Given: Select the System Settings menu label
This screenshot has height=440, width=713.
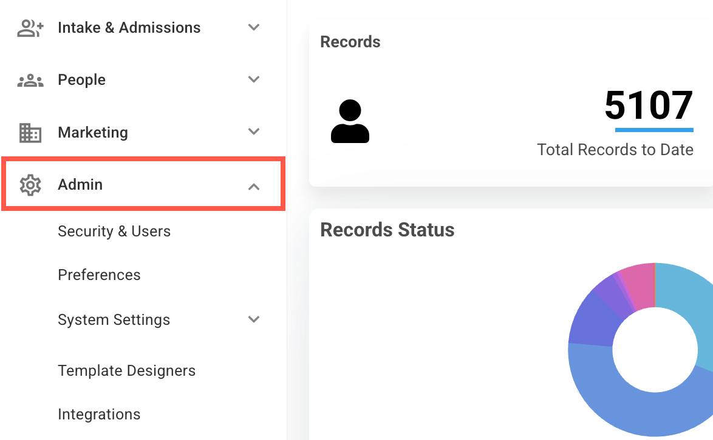Looking at the screenshot, I should 114,320.
